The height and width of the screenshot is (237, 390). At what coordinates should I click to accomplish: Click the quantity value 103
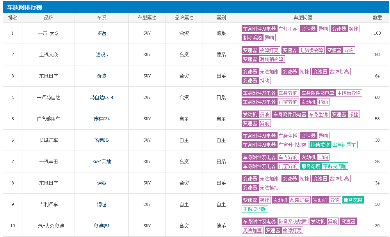(377, 33)
